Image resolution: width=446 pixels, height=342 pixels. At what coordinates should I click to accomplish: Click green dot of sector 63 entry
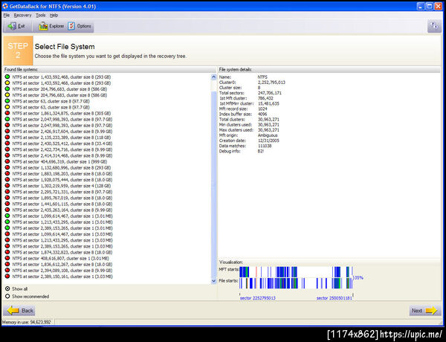tap(7, 101)
